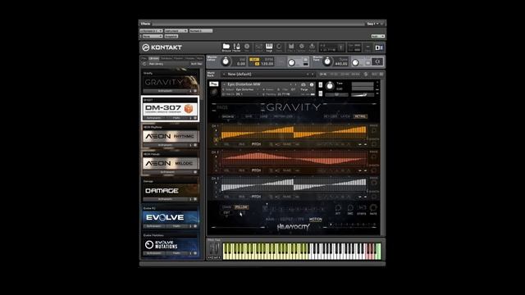Image resolution: width=525 pixels, height=295 pixels.
Task: Click the wrench edit icon of the instrument
Action: click(x=213, y=84)
